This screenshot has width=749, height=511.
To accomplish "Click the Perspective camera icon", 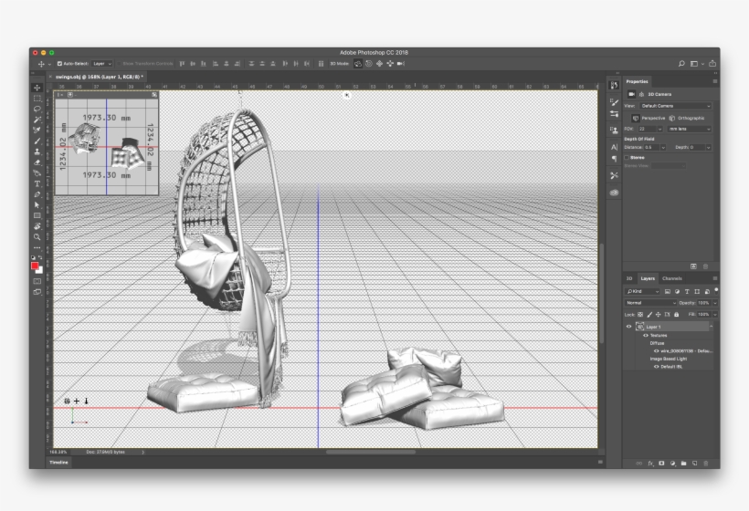I will pos(634,118).
